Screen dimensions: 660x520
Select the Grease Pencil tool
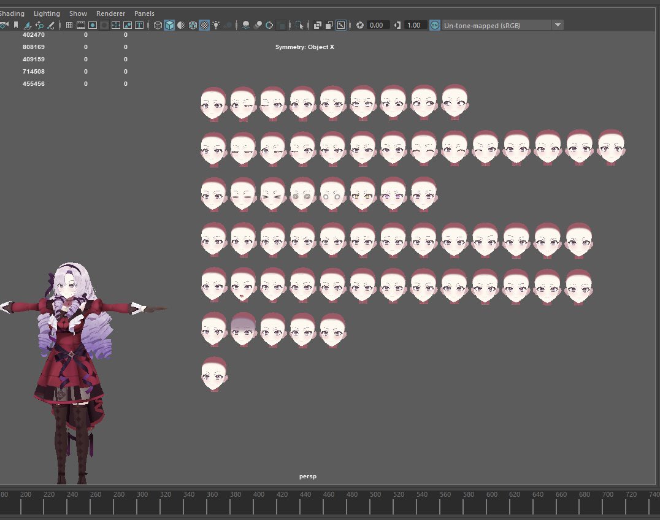[x=51, y=25]
